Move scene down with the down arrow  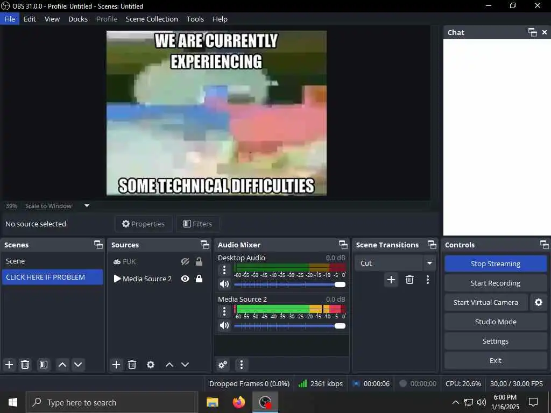[x=78, y=365]
